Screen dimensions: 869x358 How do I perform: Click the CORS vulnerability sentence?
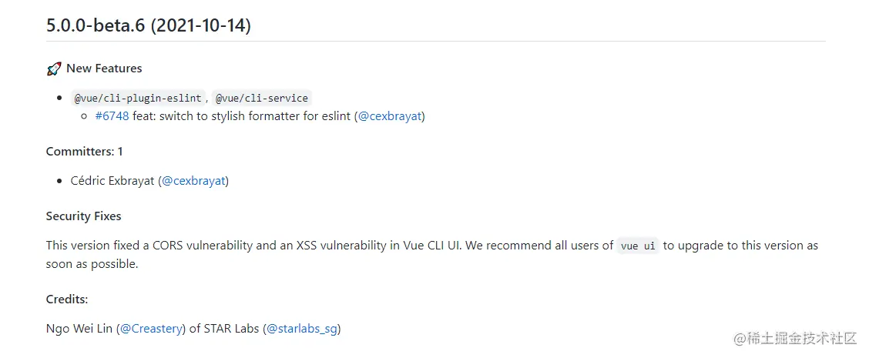coord(308,246)
